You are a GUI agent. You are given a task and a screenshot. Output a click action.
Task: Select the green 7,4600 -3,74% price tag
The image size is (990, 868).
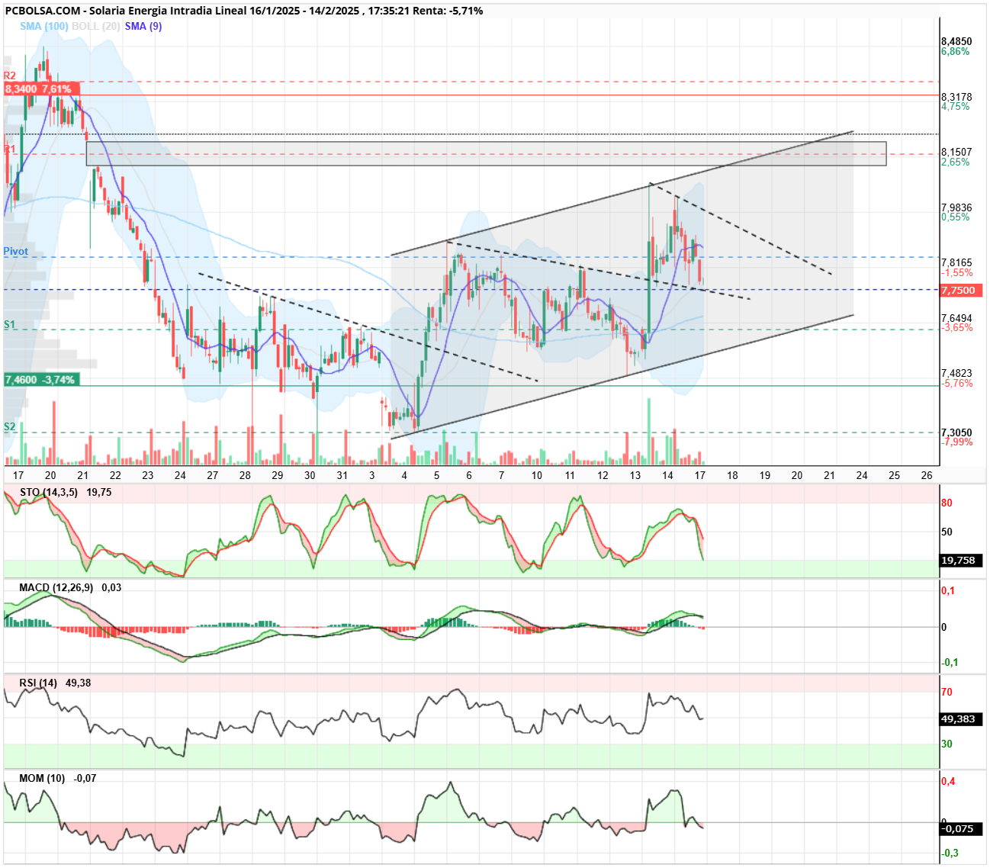pyautogui.click(x=40, y=379)
